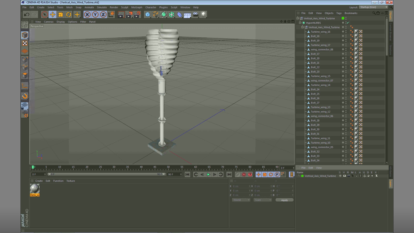Collapse the nested Vertical_Axis_Wind_Turbine null

pos(302,27)
